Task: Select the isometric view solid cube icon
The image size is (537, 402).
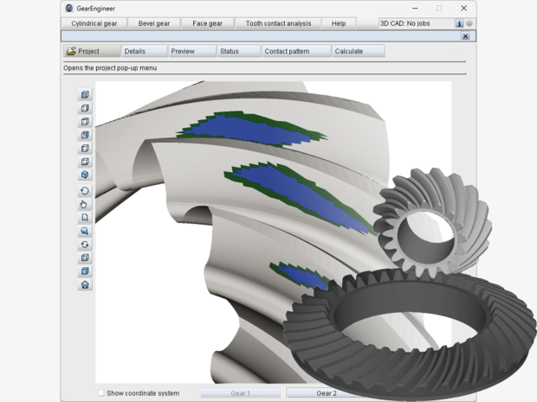Action: pyautogui.click(x=85, y=175)
